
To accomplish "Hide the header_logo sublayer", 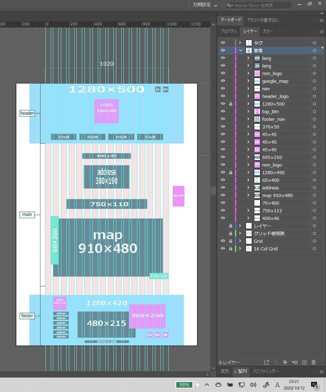I will 223,96.
